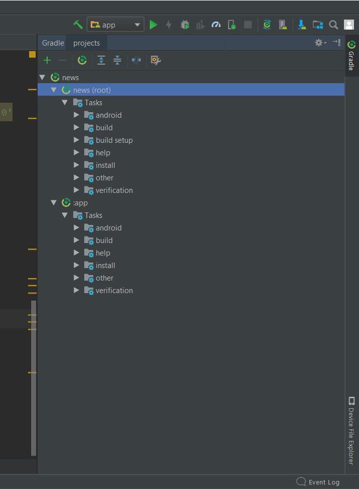Viewport: 359px width, 489px height.
Task: Expand other folder under :app
Action: coord(76,278)
